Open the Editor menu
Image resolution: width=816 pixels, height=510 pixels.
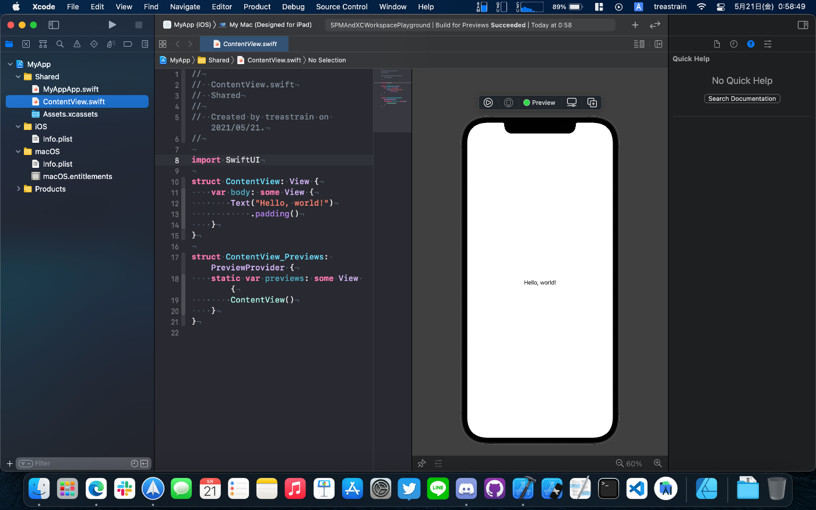tap(221, 7)
